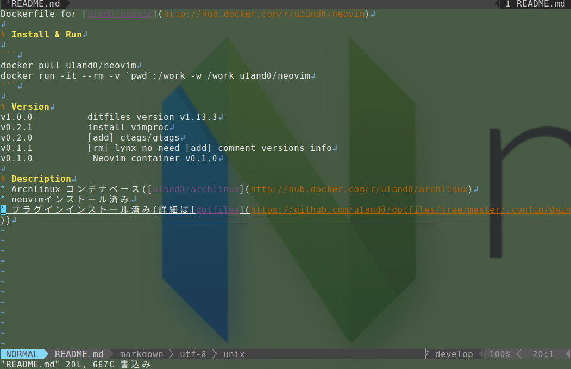Click the 'unix' file format in statusline
Viewport: 571px width, 369px height.
point(234,354)
